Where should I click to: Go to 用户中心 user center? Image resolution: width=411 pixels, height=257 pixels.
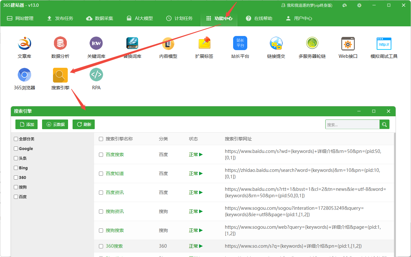coord(299,18)
